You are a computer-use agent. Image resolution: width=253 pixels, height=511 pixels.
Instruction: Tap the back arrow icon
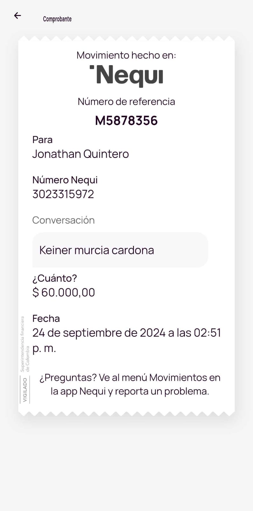click(x=18, y=15)
